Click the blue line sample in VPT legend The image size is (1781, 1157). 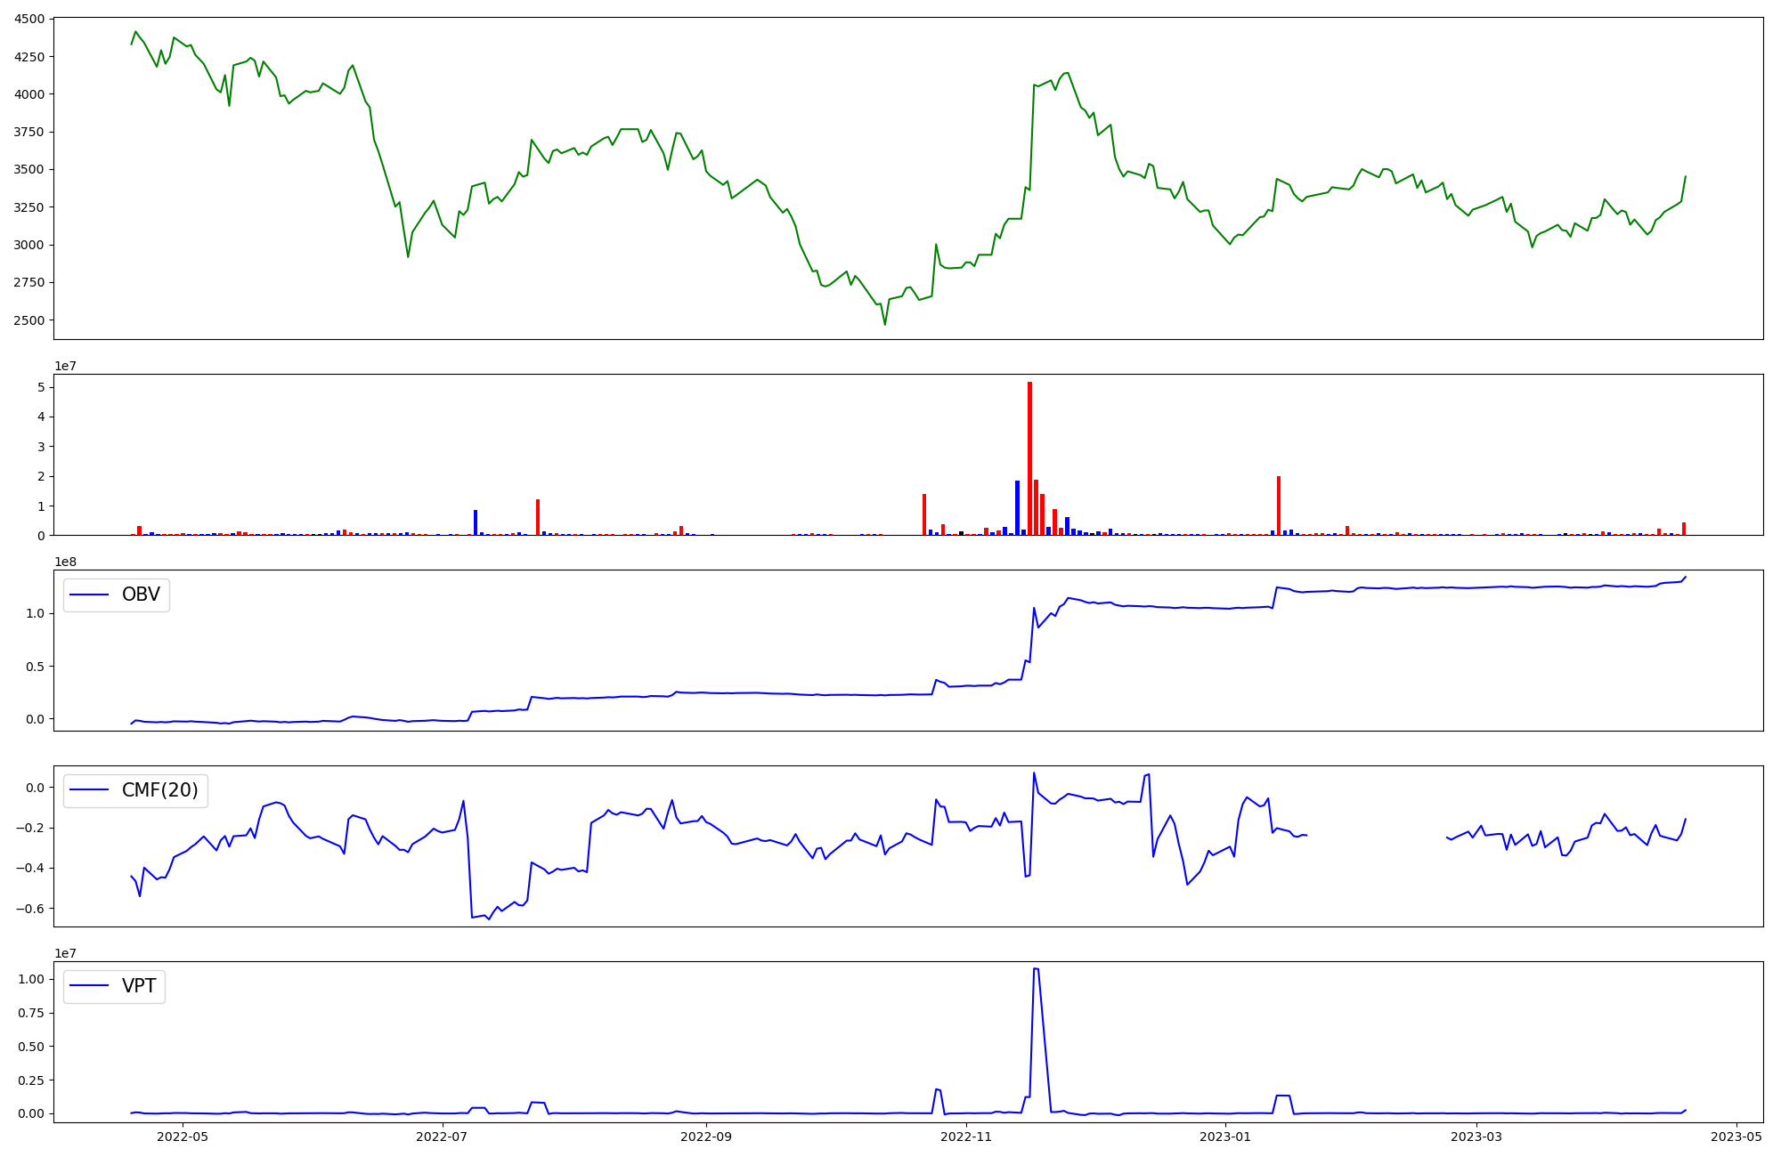[89, 986]
